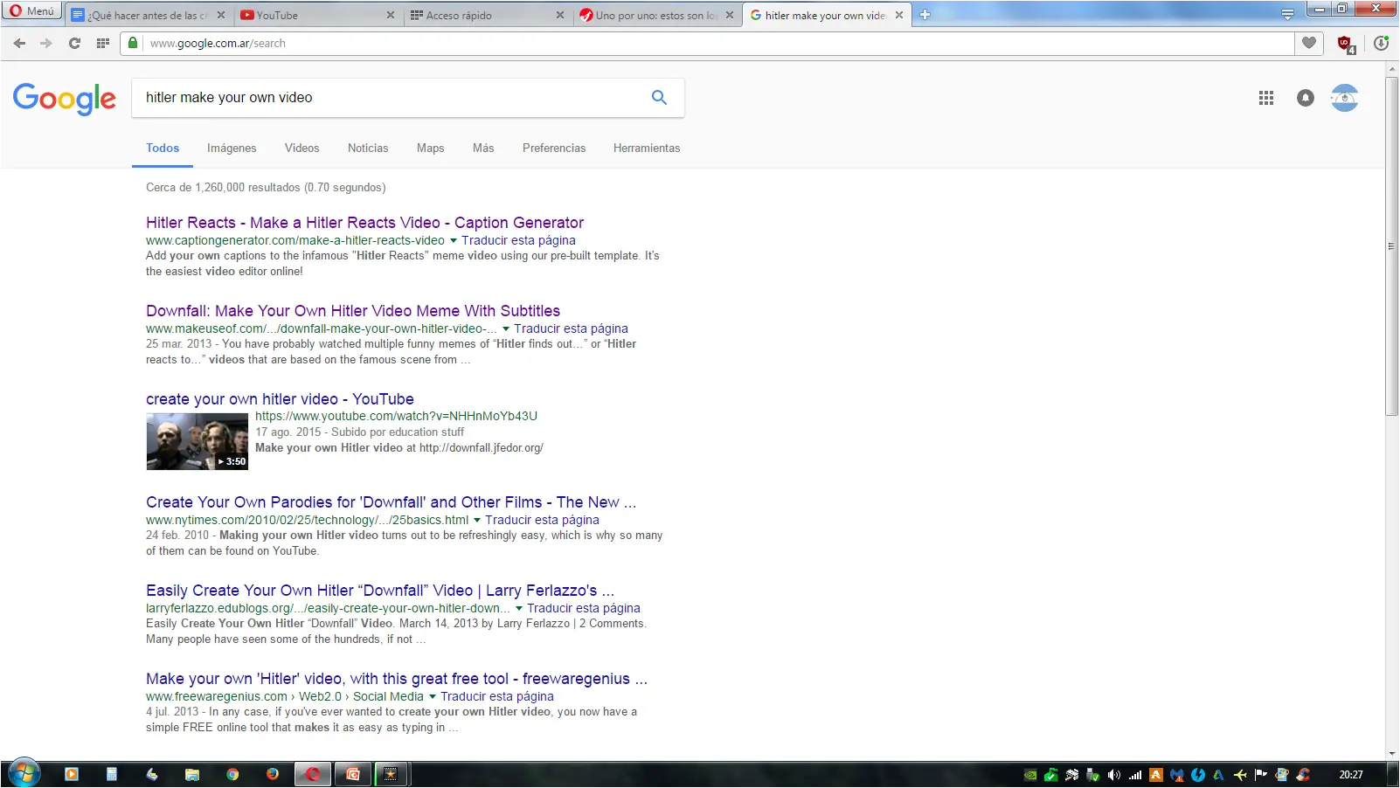Click the Opera taskbar button
1400x788 pixels.
click(313, 774)
